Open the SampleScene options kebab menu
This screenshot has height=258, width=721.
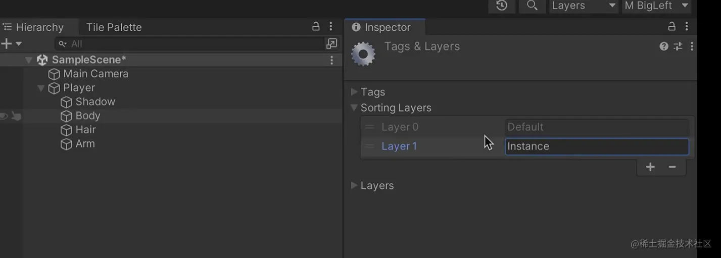click(x=331, y=60)
